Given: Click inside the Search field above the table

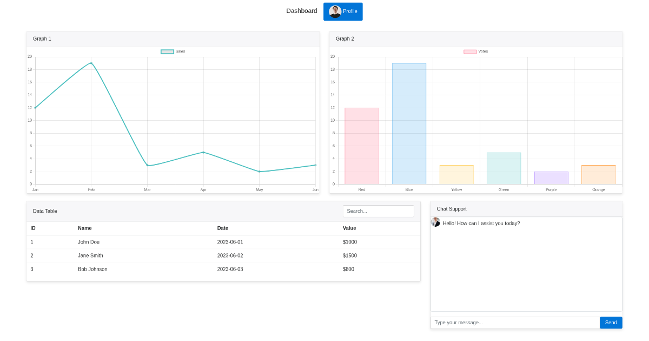Looking at the screenshot, I should 378,211.
